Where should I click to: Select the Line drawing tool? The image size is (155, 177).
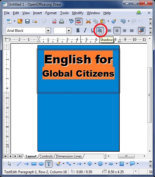point(19,164)
